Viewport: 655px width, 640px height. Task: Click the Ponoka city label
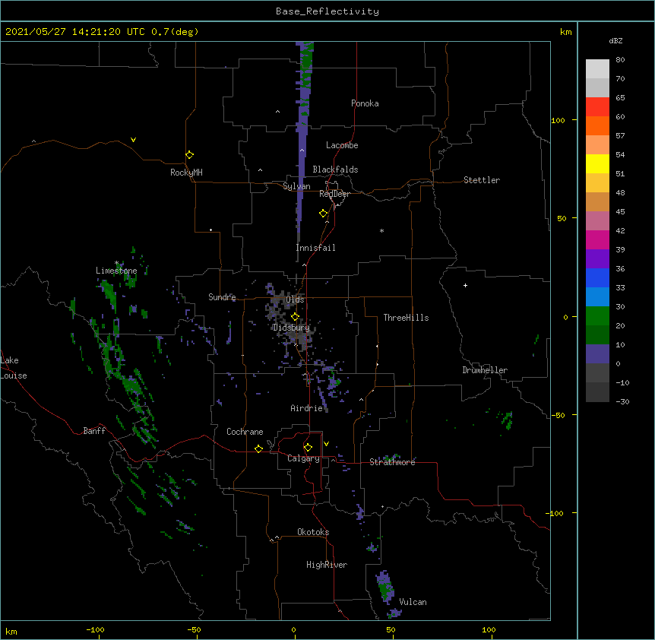(x=365, y=103)
